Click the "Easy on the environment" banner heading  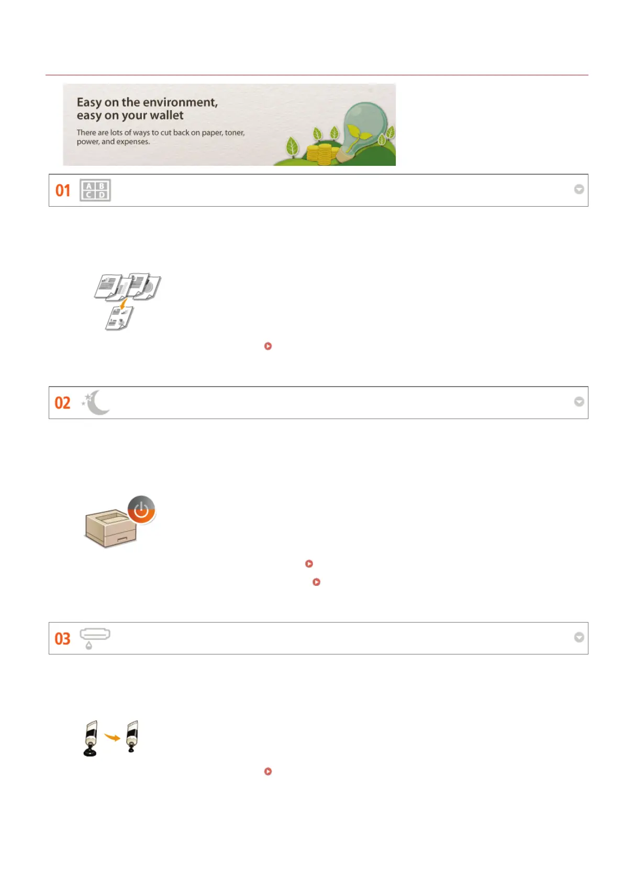coord(147,109)
